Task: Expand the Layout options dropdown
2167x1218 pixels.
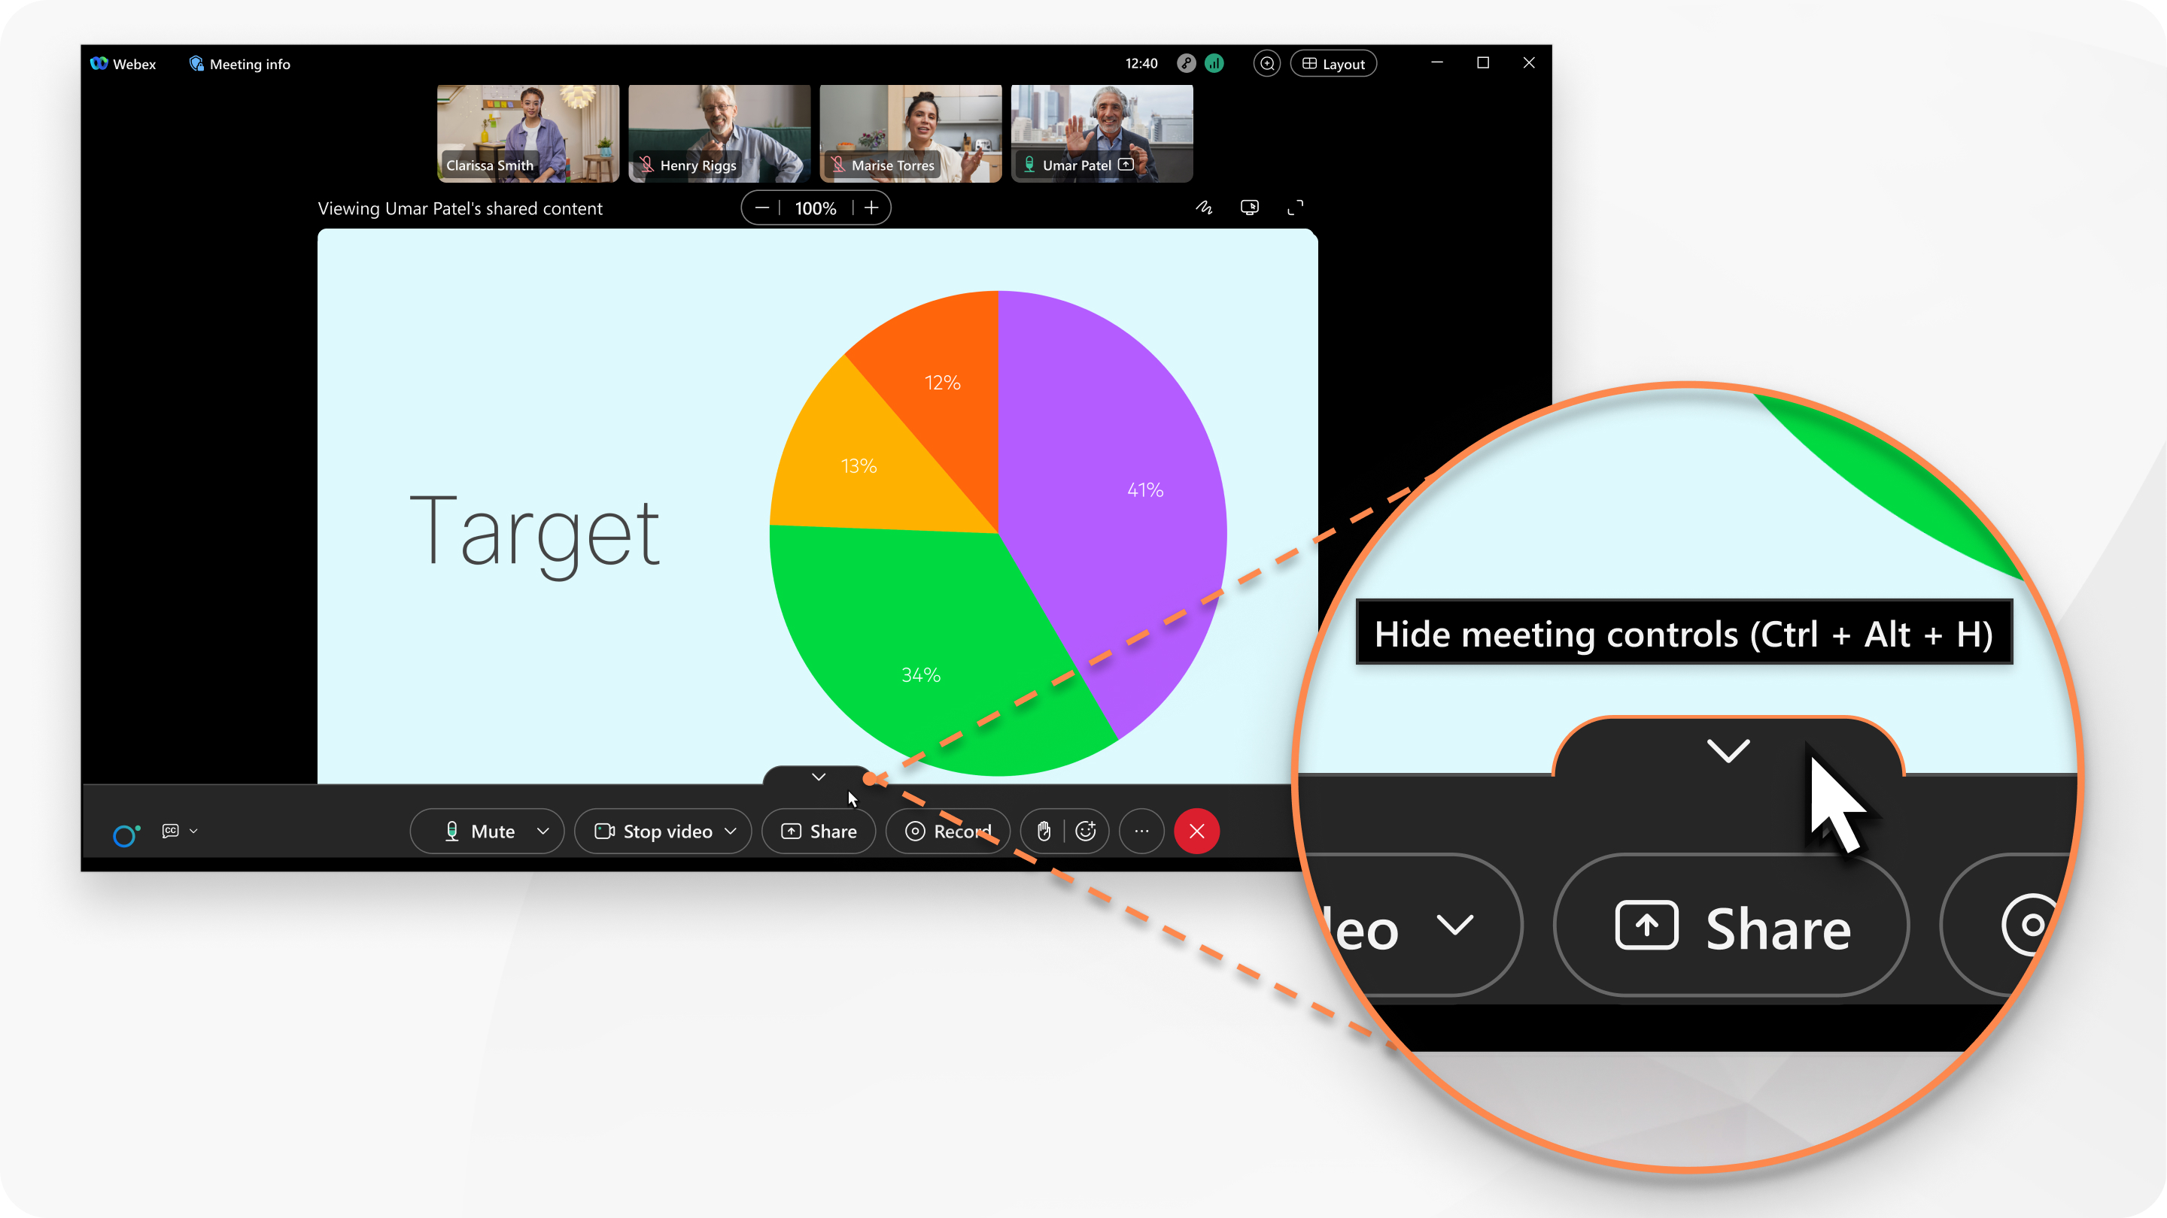Action: click(x=1336, y=62)
